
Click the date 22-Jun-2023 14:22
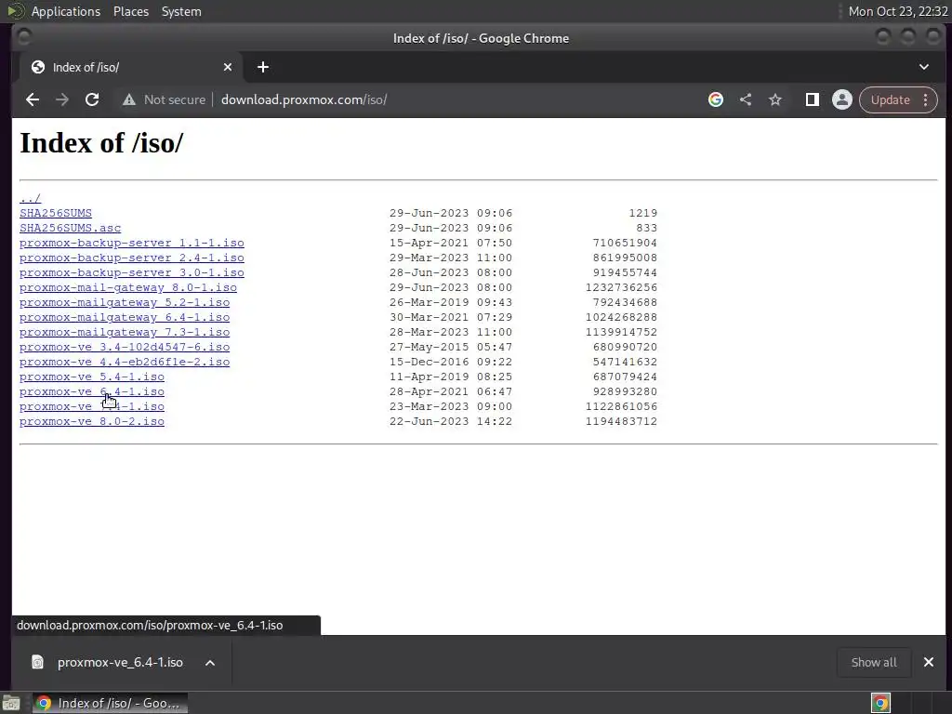pos(451,421)
